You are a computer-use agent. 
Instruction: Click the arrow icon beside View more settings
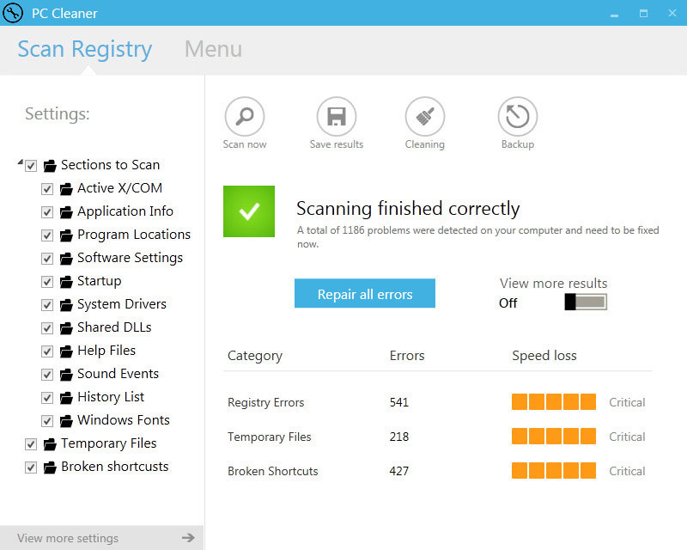(x=188, y=538)
